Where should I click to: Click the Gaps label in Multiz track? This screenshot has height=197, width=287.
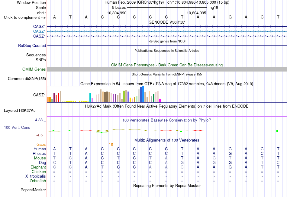(x=41, y=145)
